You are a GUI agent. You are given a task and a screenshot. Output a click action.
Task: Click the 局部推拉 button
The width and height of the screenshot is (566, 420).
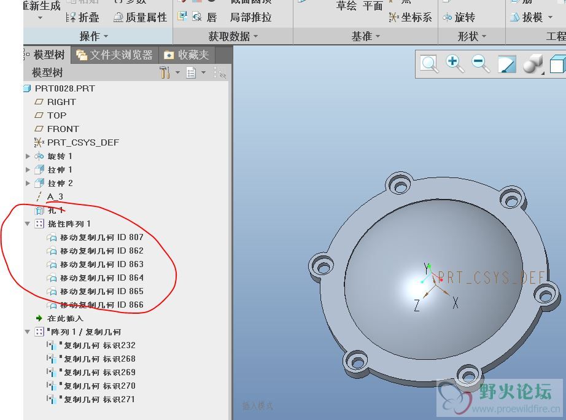250,18
